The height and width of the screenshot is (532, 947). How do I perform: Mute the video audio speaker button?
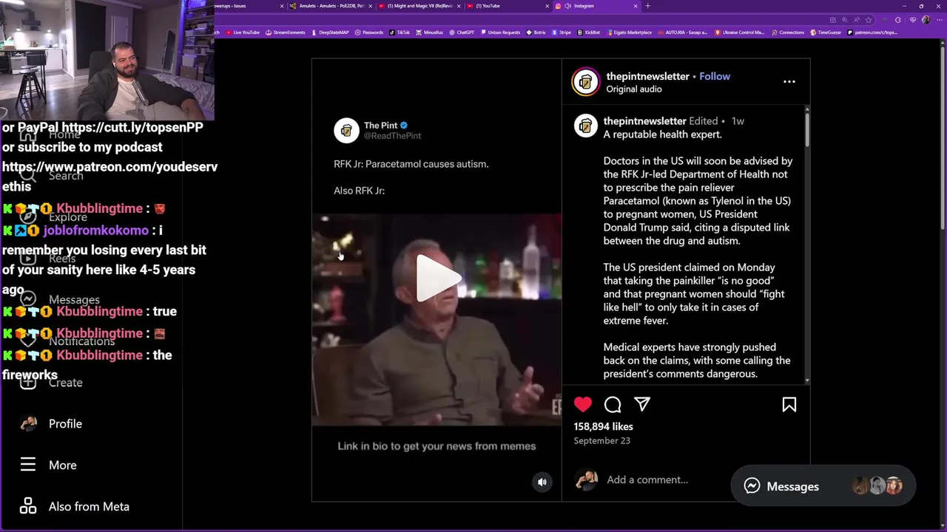coord(542,482)
